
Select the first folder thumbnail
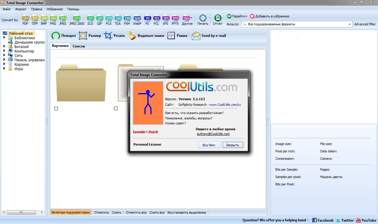81,83
